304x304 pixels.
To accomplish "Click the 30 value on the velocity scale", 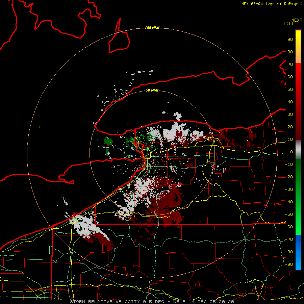I will (290, 115).
